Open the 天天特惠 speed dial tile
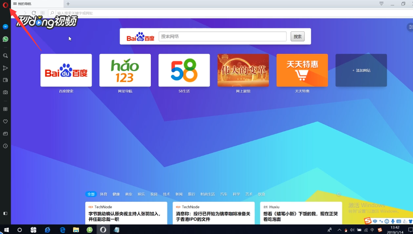This screenshot has height=234, width=413. pyautogui.click(x=302, y=70)
